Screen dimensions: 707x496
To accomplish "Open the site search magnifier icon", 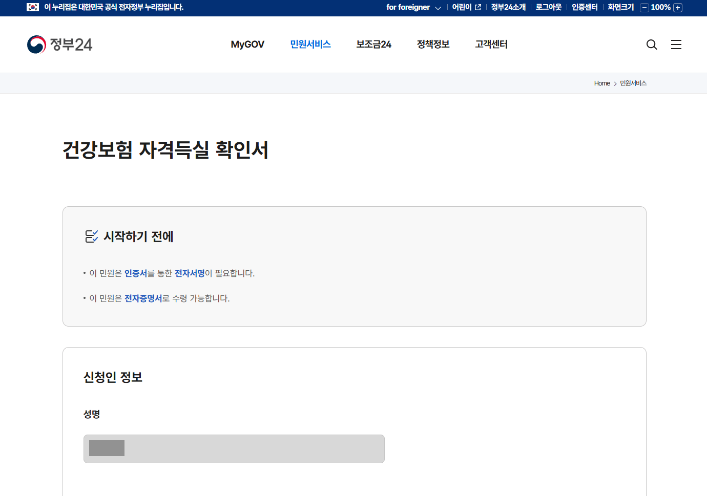I will coord(651,45).
